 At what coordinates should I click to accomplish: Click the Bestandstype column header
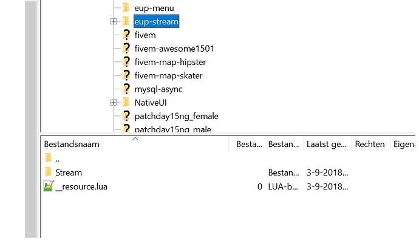click(x=284, y=145)
